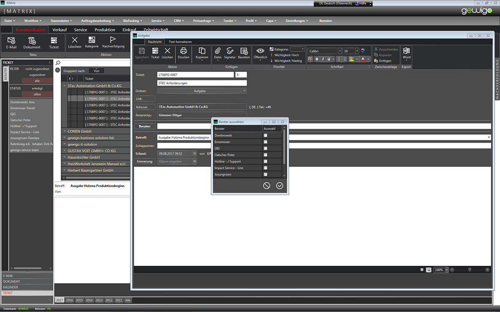
Task: Click the zoom slider handle
Action: [470, 270]
